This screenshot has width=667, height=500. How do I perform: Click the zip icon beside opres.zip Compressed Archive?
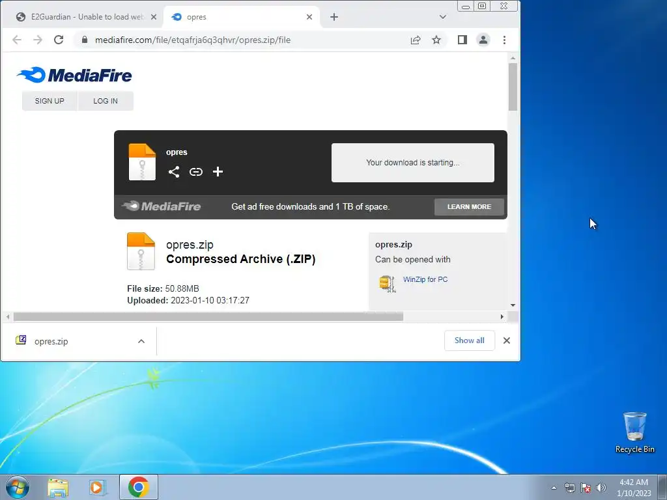141,251
